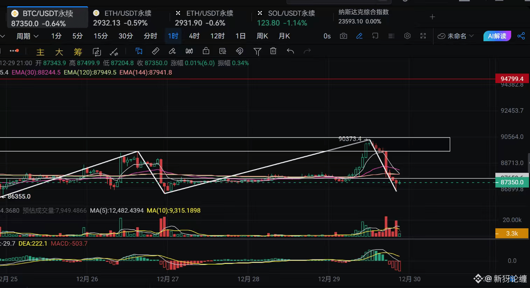Open the 周期 period dropdown

[x=27, y=36]
